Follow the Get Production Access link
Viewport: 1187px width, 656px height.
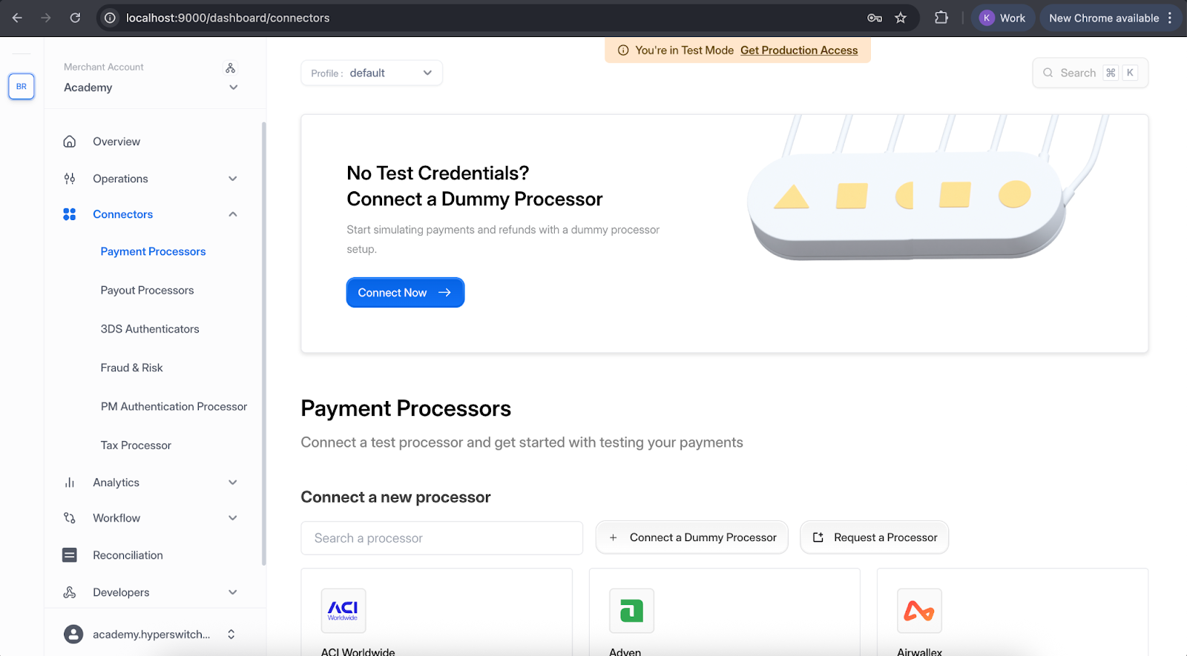tap(799, 50)
